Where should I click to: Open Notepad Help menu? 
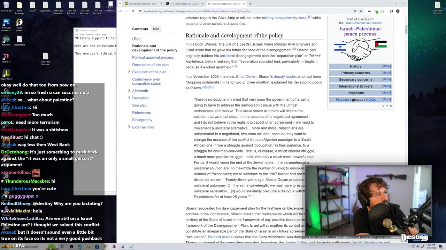pyautogui.click(x=104, y=35)
